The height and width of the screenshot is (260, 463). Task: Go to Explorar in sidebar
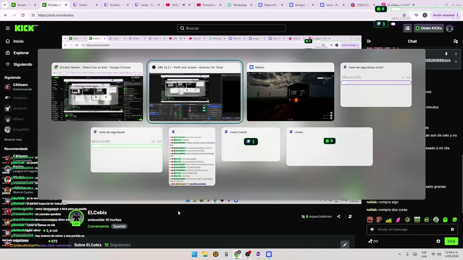click(x=21, y=53)
